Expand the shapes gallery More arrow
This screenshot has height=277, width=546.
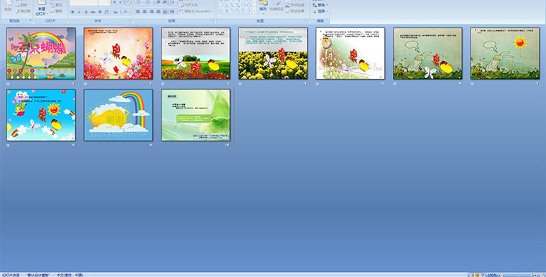click(254, 11)
